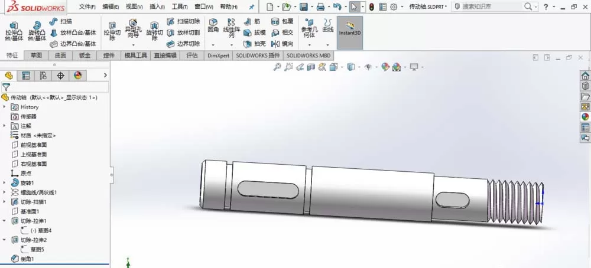Open the 异型孔向导 hole wizard
The image size is (591, 268).
coord(132,28)
